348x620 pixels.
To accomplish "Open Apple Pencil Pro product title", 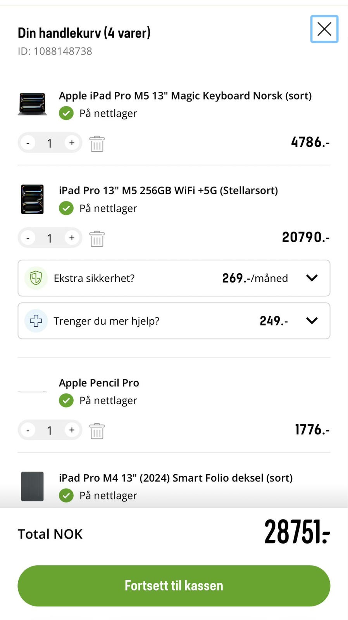I will coord(99,383).
